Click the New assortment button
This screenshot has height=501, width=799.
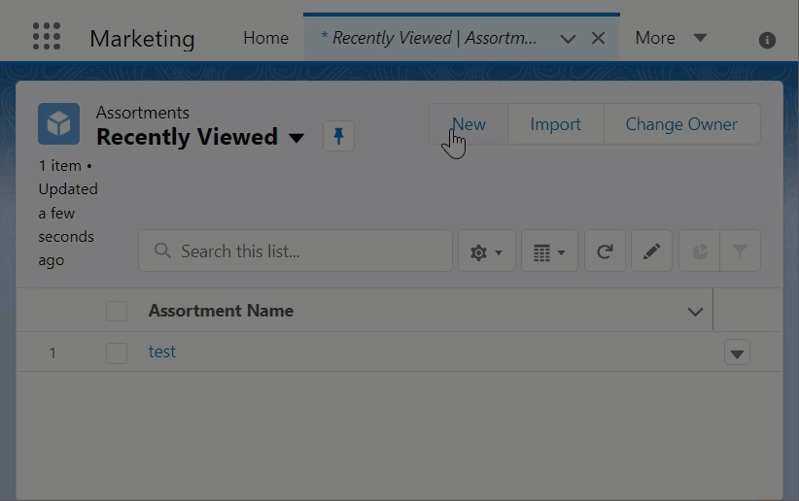pyautogui.click(x=469, y=124)
